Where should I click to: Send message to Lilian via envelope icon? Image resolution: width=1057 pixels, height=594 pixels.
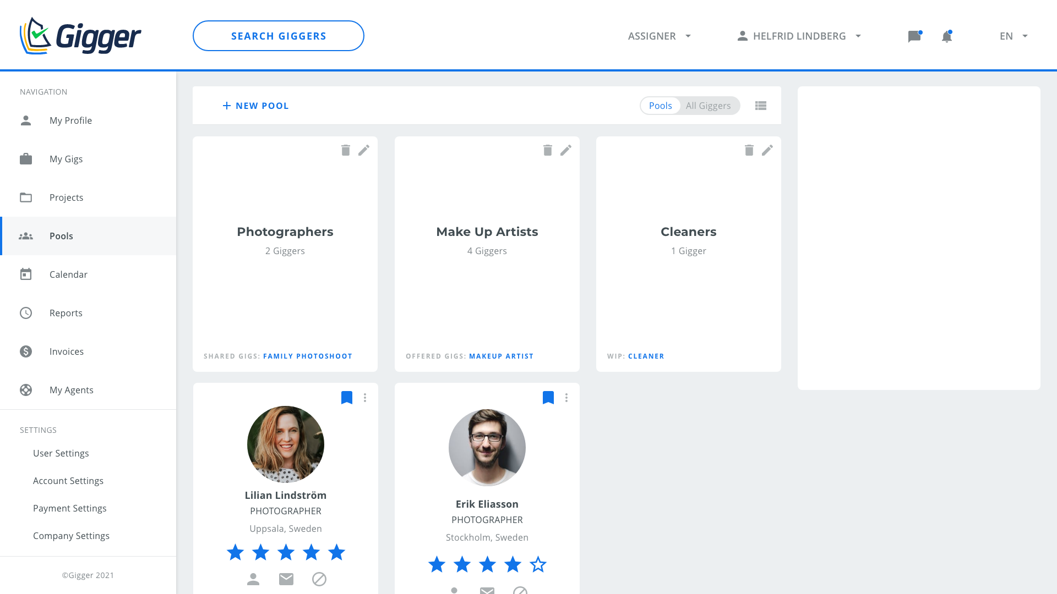point(286,579)
